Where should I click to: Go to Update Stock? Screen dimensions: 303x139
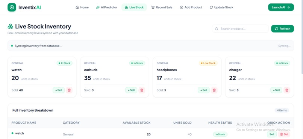point(221,7)
